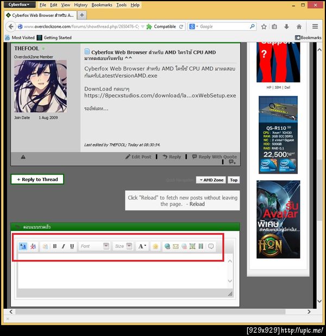This screenshot has height=336, width=326.
Task: Click the editor resize grip handle
Action: click(x=230, y=294)
